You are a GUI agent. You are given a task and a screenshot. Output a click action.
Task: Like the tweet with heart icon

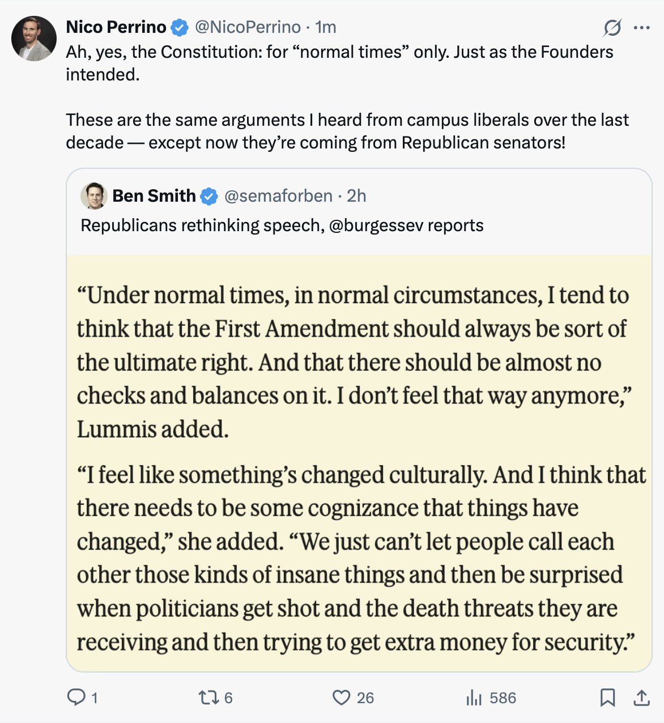point(341,697)
